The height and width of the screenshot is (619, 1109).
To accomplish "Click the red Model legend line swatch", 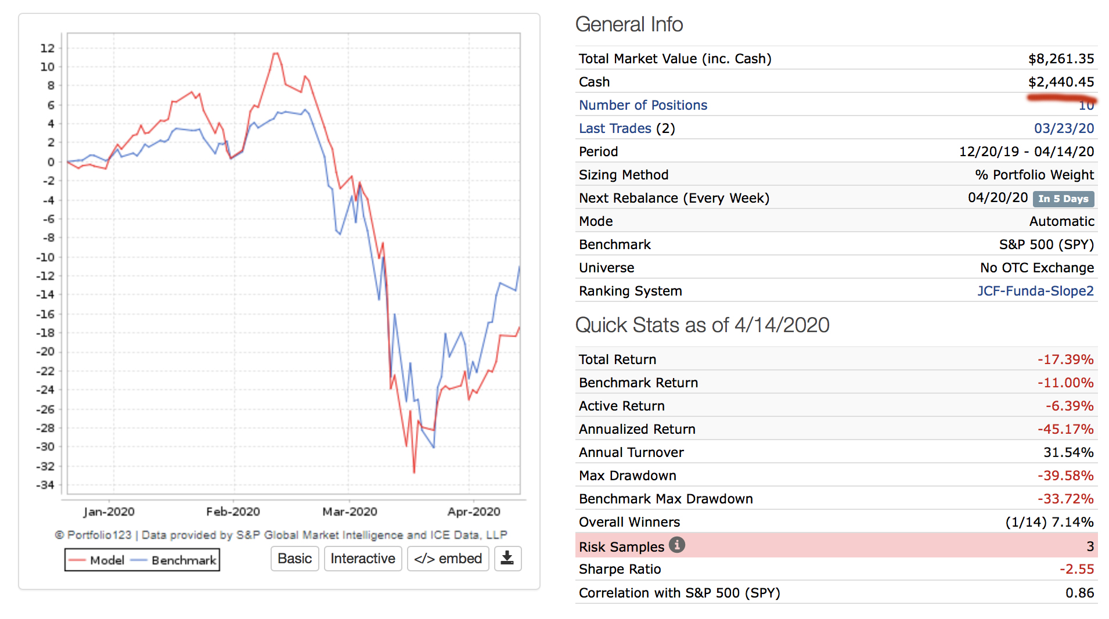I will point(77,560).
